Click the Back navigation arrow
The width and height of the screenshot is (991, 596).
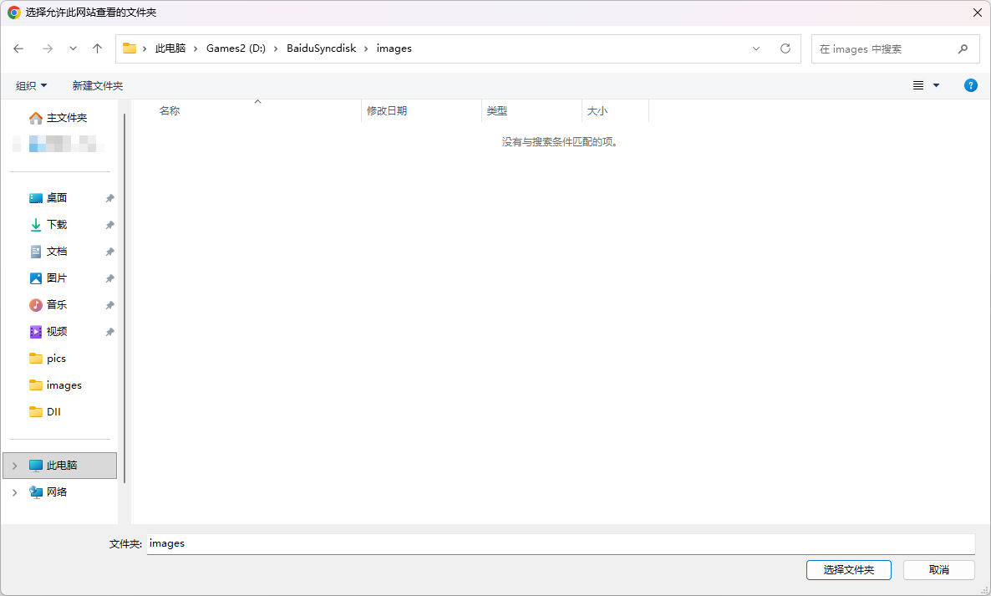click(18, 48)
